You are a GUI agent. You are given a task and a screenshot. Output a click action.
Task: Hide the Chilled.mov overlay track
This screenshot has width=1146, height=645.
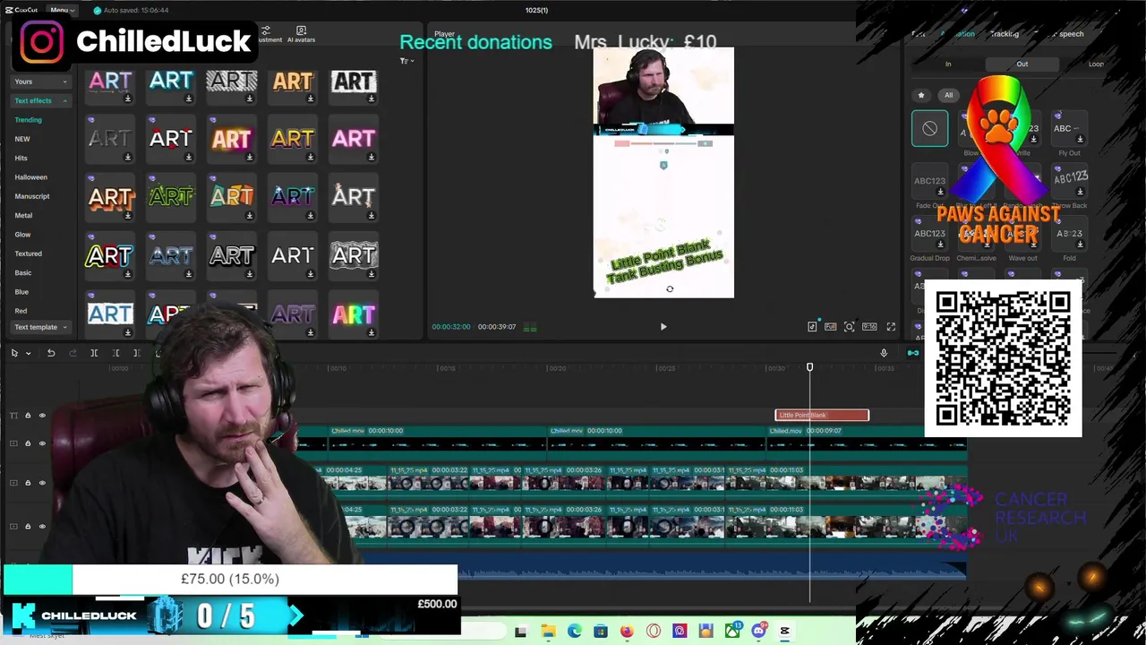click(x=42, y=443)
